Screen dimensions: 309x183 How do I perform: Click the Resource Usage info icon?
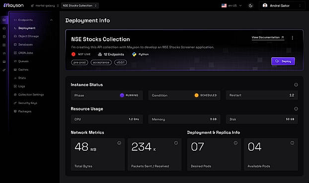[296, 109]
